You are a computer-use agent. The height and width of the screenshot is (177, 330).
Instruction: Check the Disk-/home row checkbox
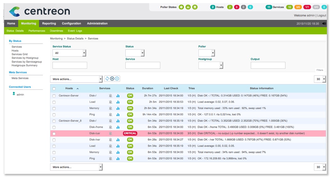[54, 127]
